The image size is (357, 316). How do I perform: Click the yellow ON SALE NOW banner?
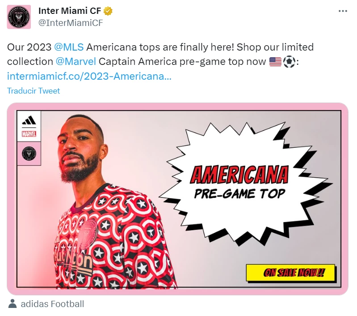coord(290,273)
